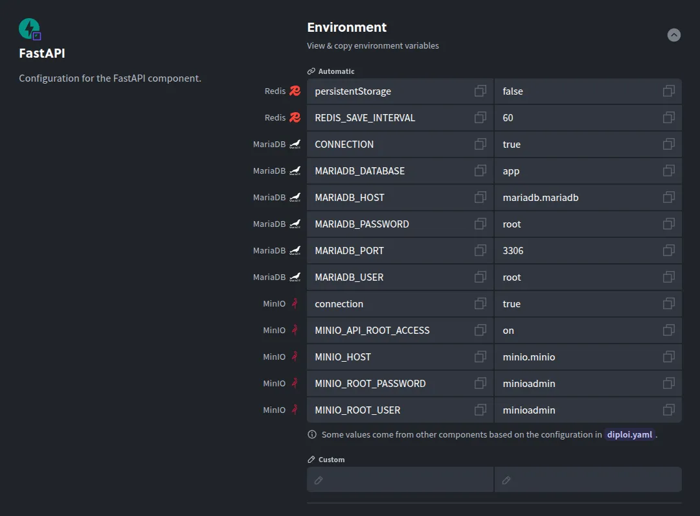Copy the MINIO_ROOT_USER variable name
This screenshot has width=700, height=516.
coord(480,410)
